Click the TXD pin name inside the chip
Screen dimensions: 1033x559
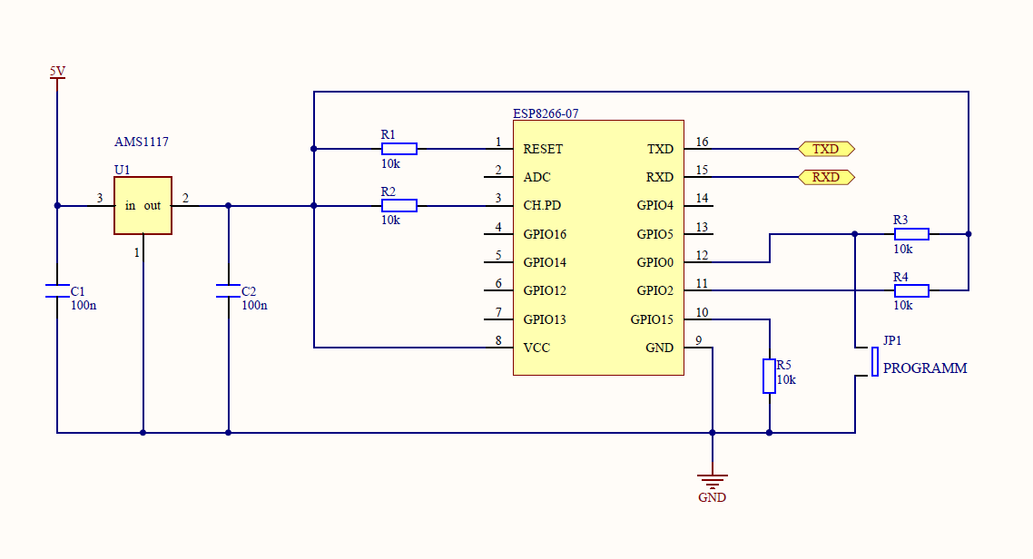click(x=660, y=149)
